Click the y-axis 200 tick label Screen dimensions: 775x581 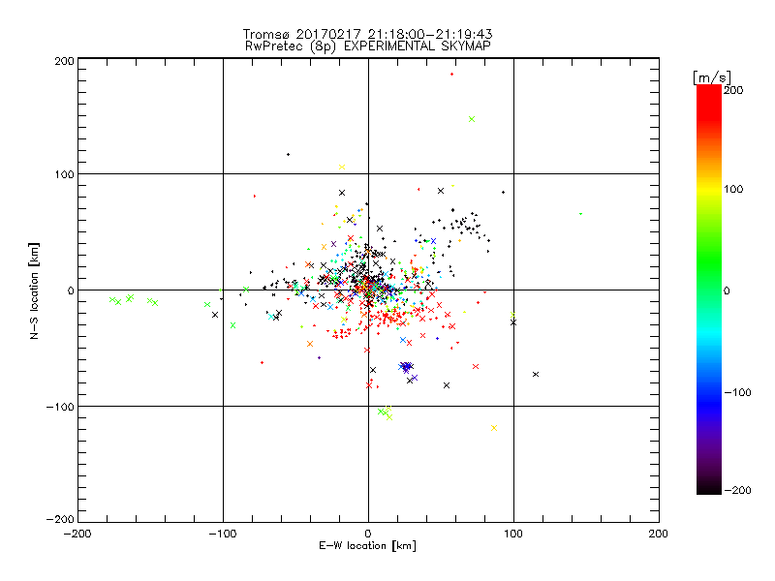click(64, 61)
